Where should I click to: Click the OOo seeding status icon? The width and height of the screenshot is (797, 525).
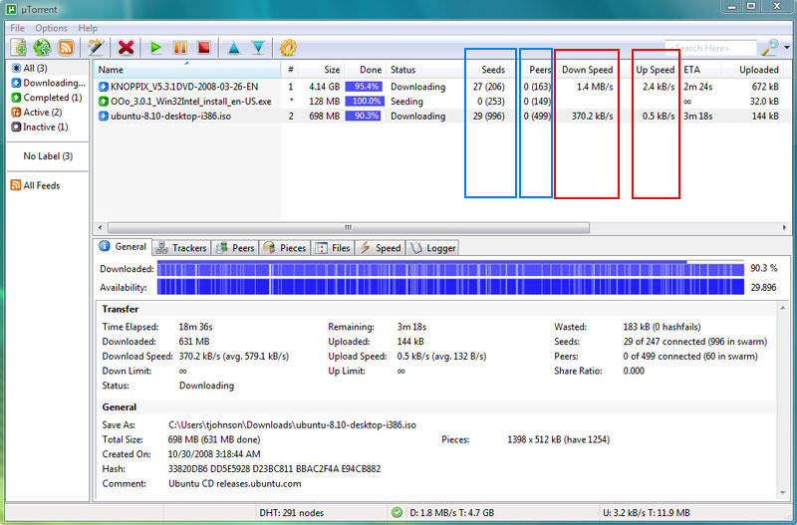click(104, 102)
